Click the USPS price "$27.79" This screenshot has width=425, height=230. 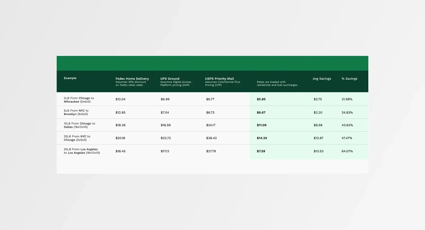pyautogui.click(x=211, y=151)
